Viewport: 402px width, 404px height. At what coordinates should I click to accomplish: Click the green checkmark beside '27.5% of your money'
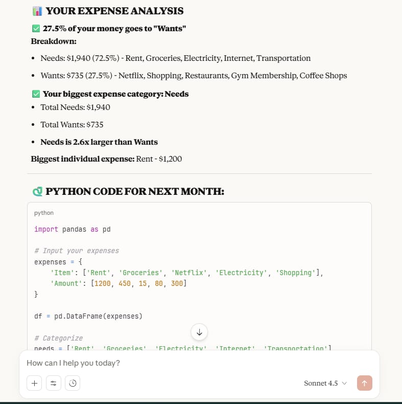coord(36,28)
